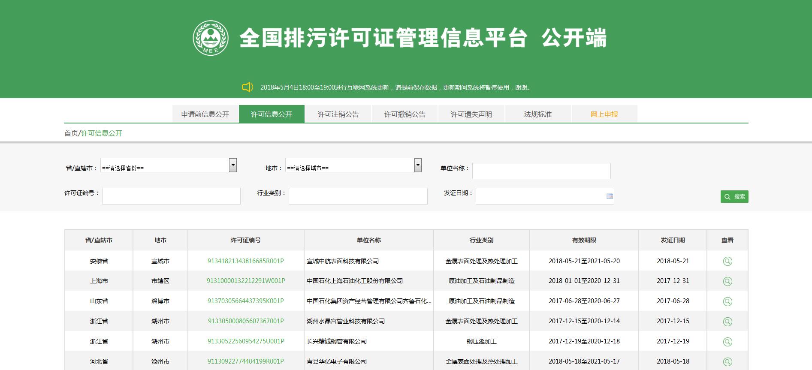The height and width of the screenshot is (370, 812).
Task: Click the 安徽省 cell
Action: pyautogui.click(x=99, y=261)
